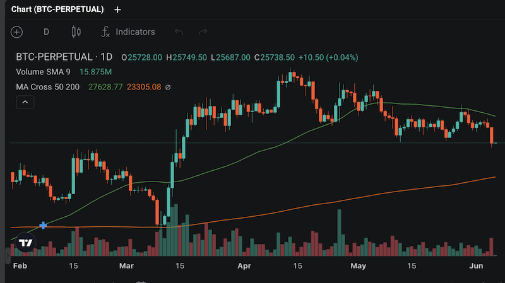Click the high price H25749.50

tap(186, 57)
